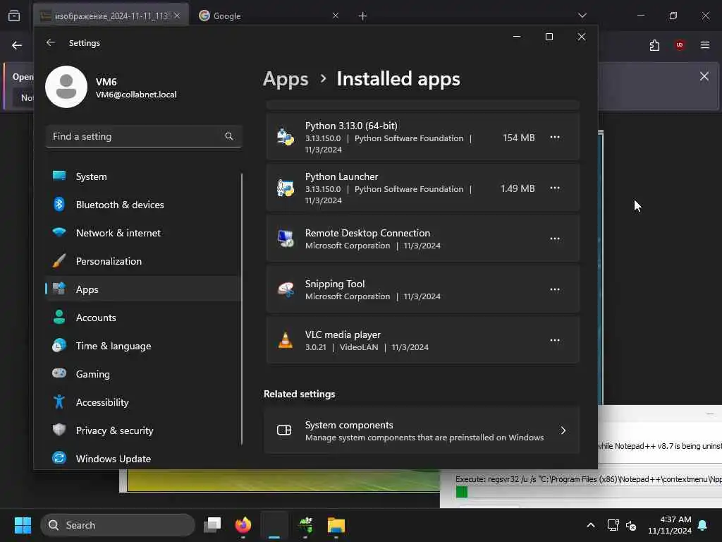This screenshot has width=722, height=542.
Task: Open System settings in sidebar
Action: tap(143, 176)
